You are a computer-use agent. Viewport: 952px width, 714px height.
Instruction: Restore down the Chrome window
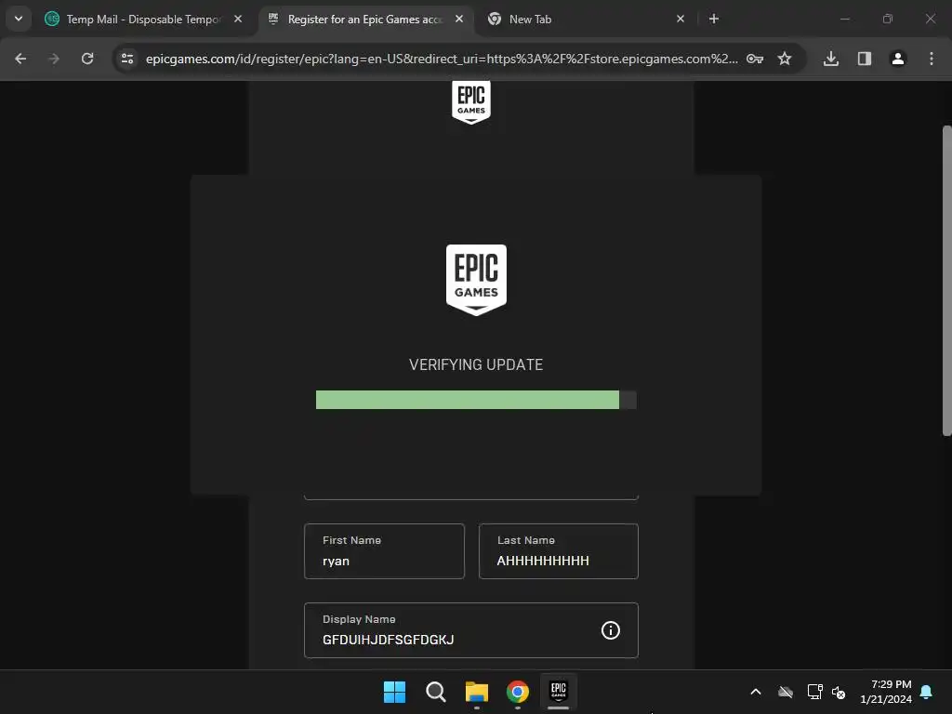[x=888, y=20]
